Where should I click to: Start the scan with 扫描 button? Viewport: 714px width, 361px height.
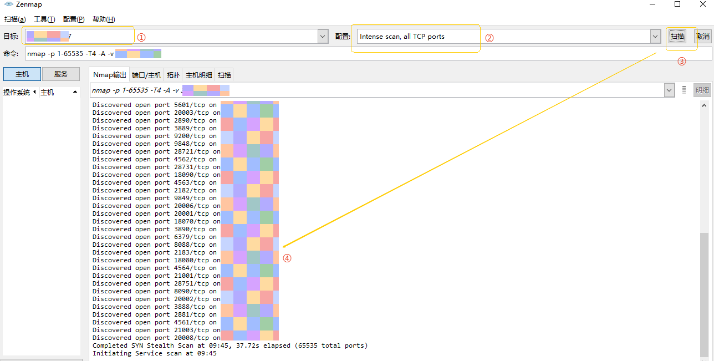pyautogui.click(x=677, y=37)
